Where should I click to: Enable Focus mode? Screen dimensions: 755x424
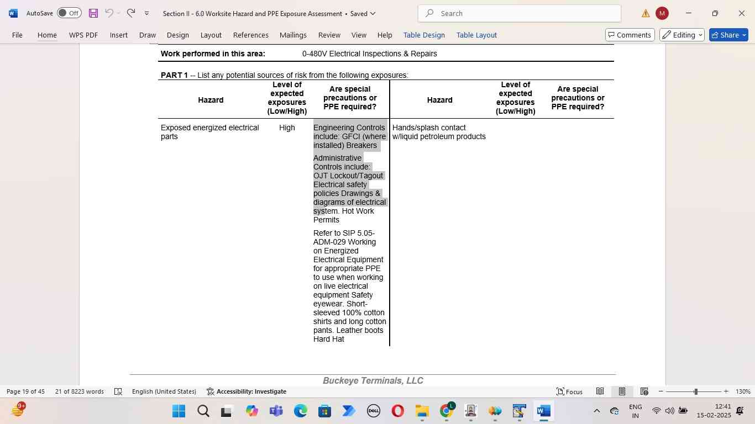tap(569, 391)
